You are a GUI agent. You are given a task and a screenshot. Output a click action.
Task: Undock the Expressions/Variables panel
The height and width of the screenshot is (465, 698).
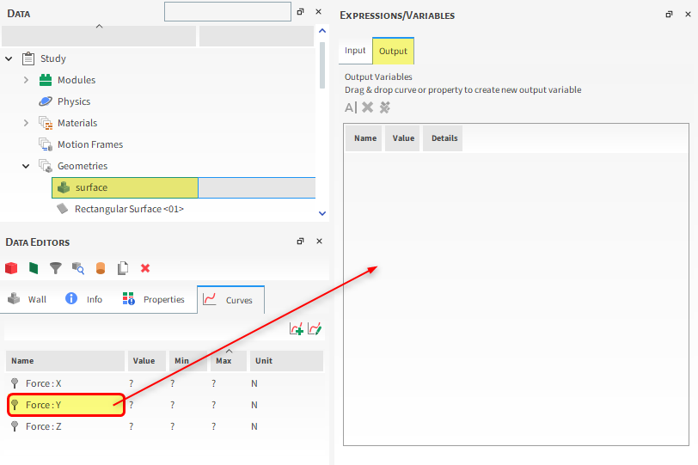669,15
